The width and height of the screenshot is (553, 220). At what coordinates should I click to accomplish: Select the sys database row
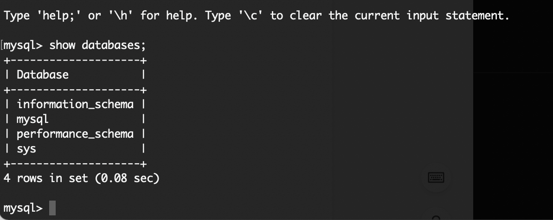(x=75, y=149)
